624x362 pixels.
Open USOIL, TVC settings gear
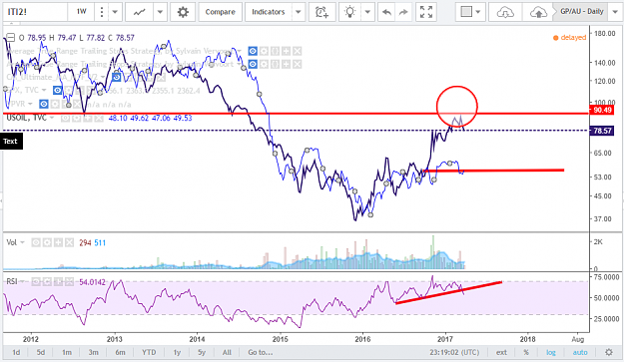[x=77, y=118]
